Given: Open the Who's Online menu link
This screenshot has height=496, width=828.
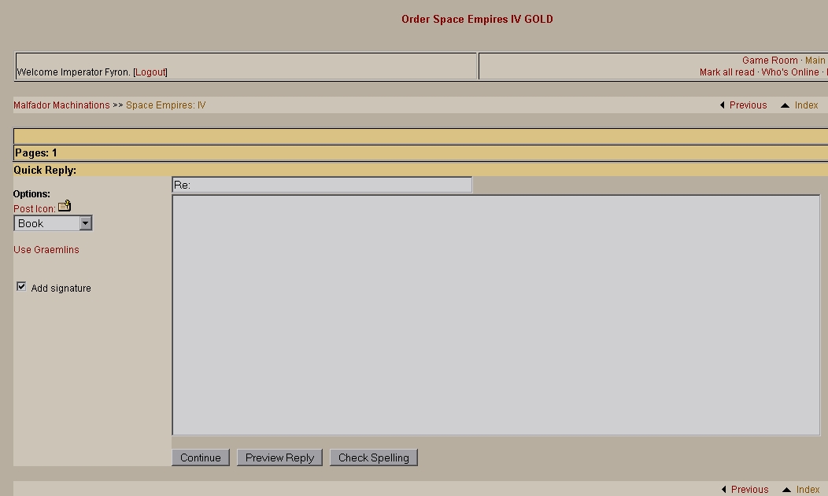Looking at the screenshot, I should [x=789, y=72].
